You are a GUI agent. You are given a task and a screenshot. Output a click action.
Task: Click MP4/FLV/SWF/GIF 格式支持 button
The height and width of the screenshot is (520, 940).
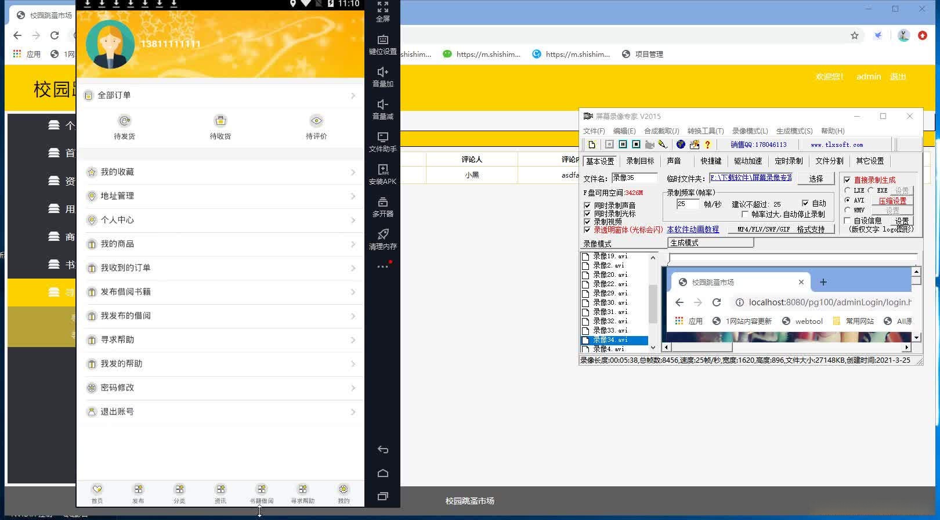click(x=781, y=229)
